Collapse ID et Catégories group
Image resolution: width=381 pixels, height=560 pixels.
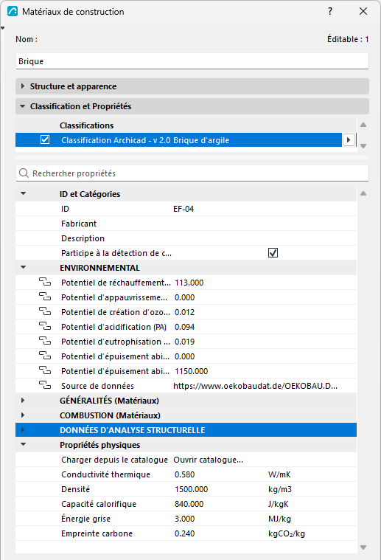[23, 193]
